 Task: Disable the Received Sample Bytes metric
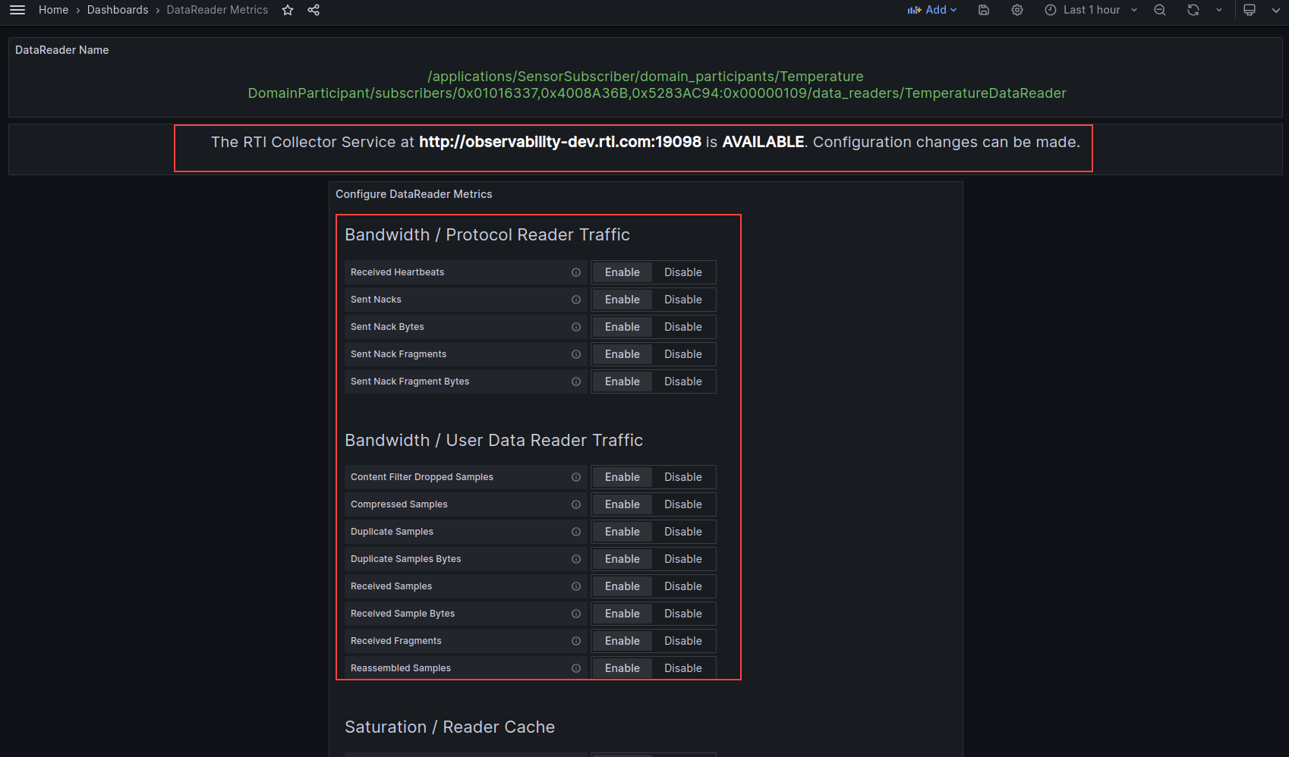682,613
